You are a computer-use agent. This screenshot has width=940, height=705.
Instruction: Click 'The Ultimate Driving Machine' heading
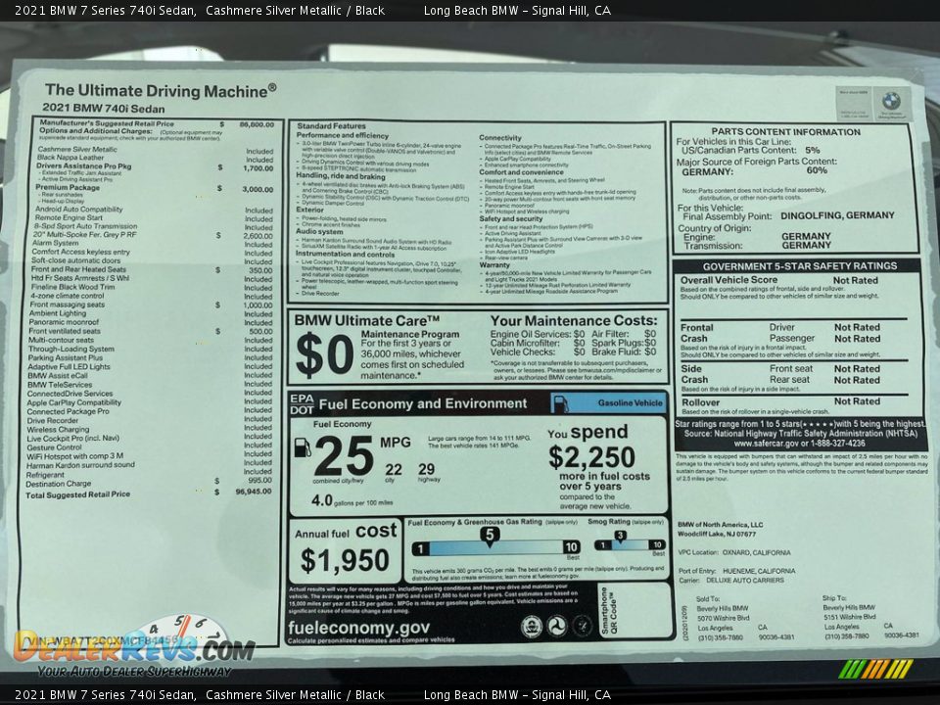click(x=161, y=90)
